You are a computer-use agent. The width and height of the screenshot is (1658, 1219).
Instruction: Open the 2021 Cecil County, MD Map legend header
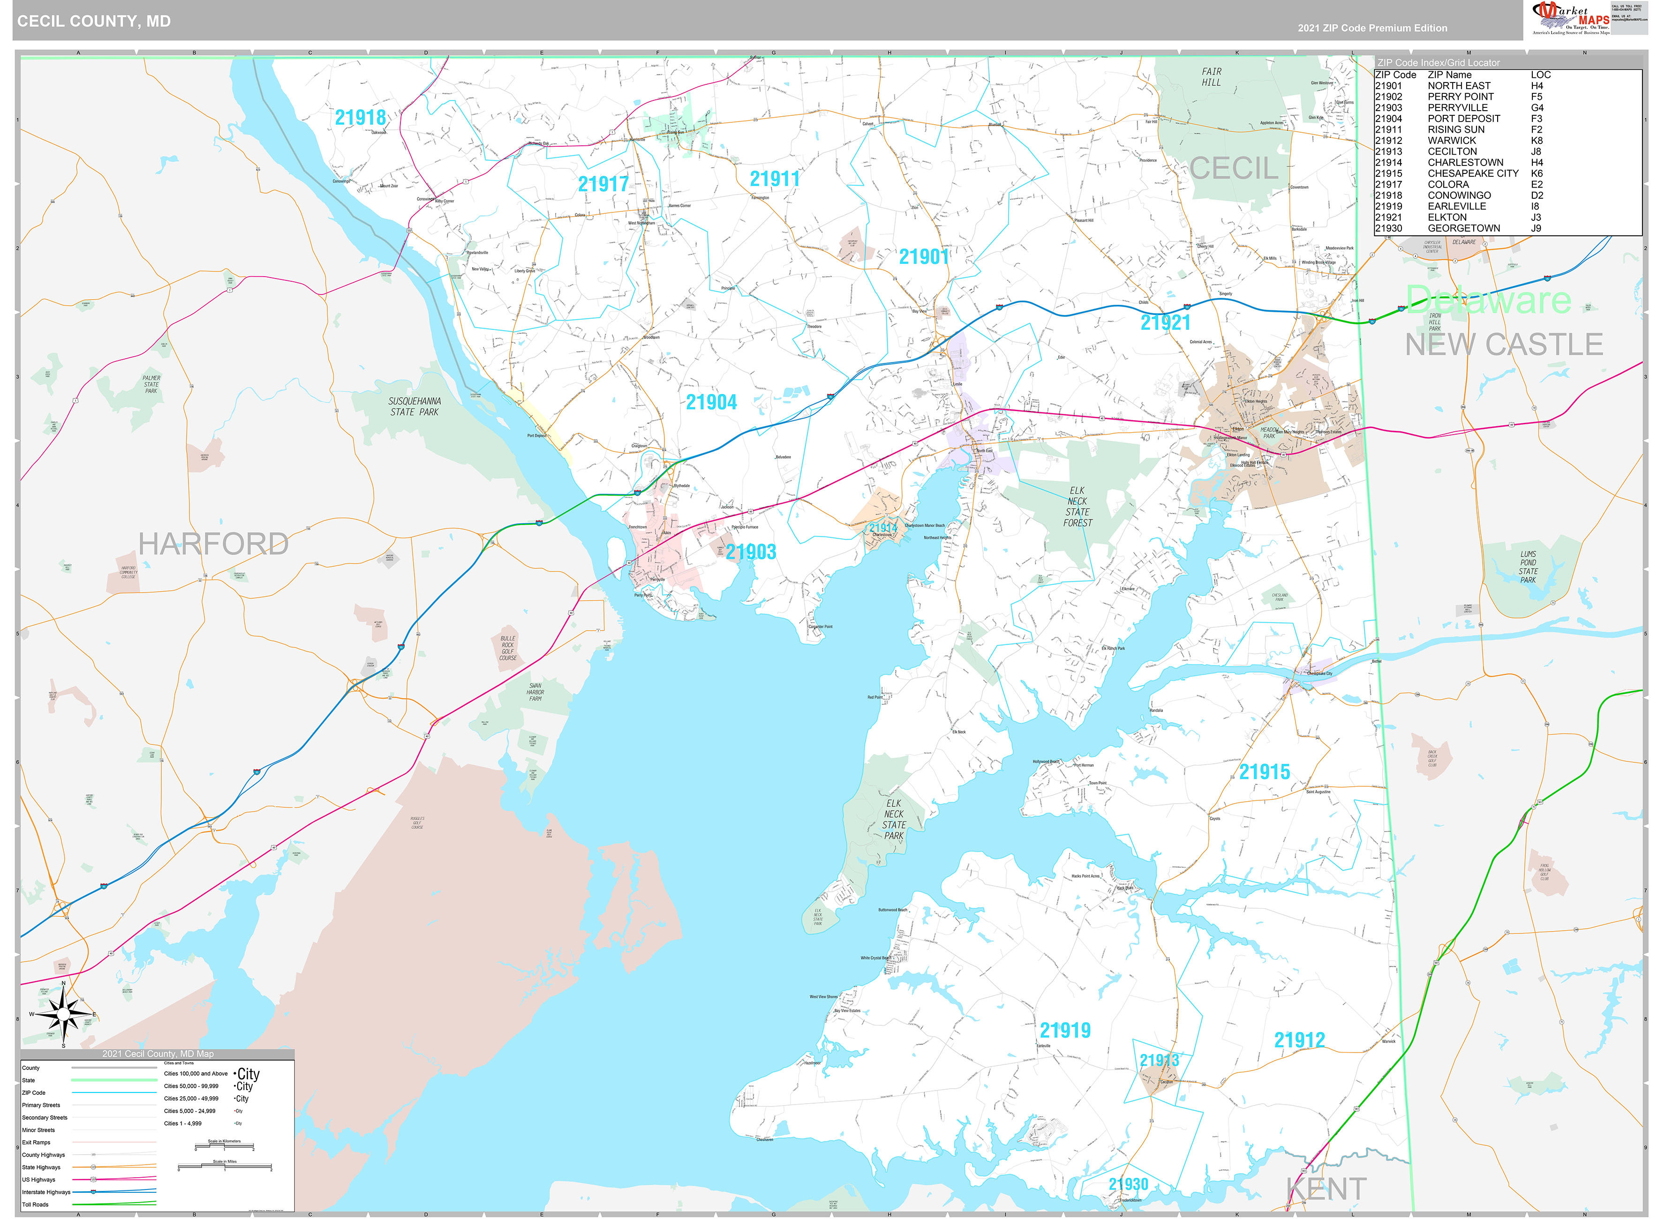(x=158, y=1053)
